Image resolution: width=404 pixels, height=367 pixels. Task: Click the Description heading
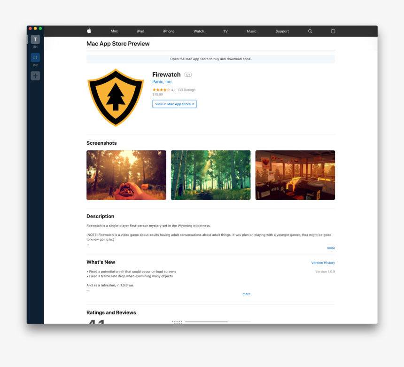tap(100, 216)
